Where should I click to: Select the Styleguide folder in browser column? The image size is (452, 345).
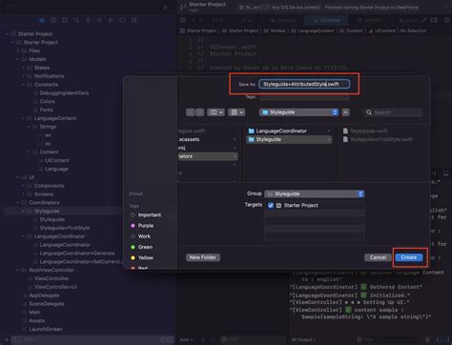coord(289,139)
